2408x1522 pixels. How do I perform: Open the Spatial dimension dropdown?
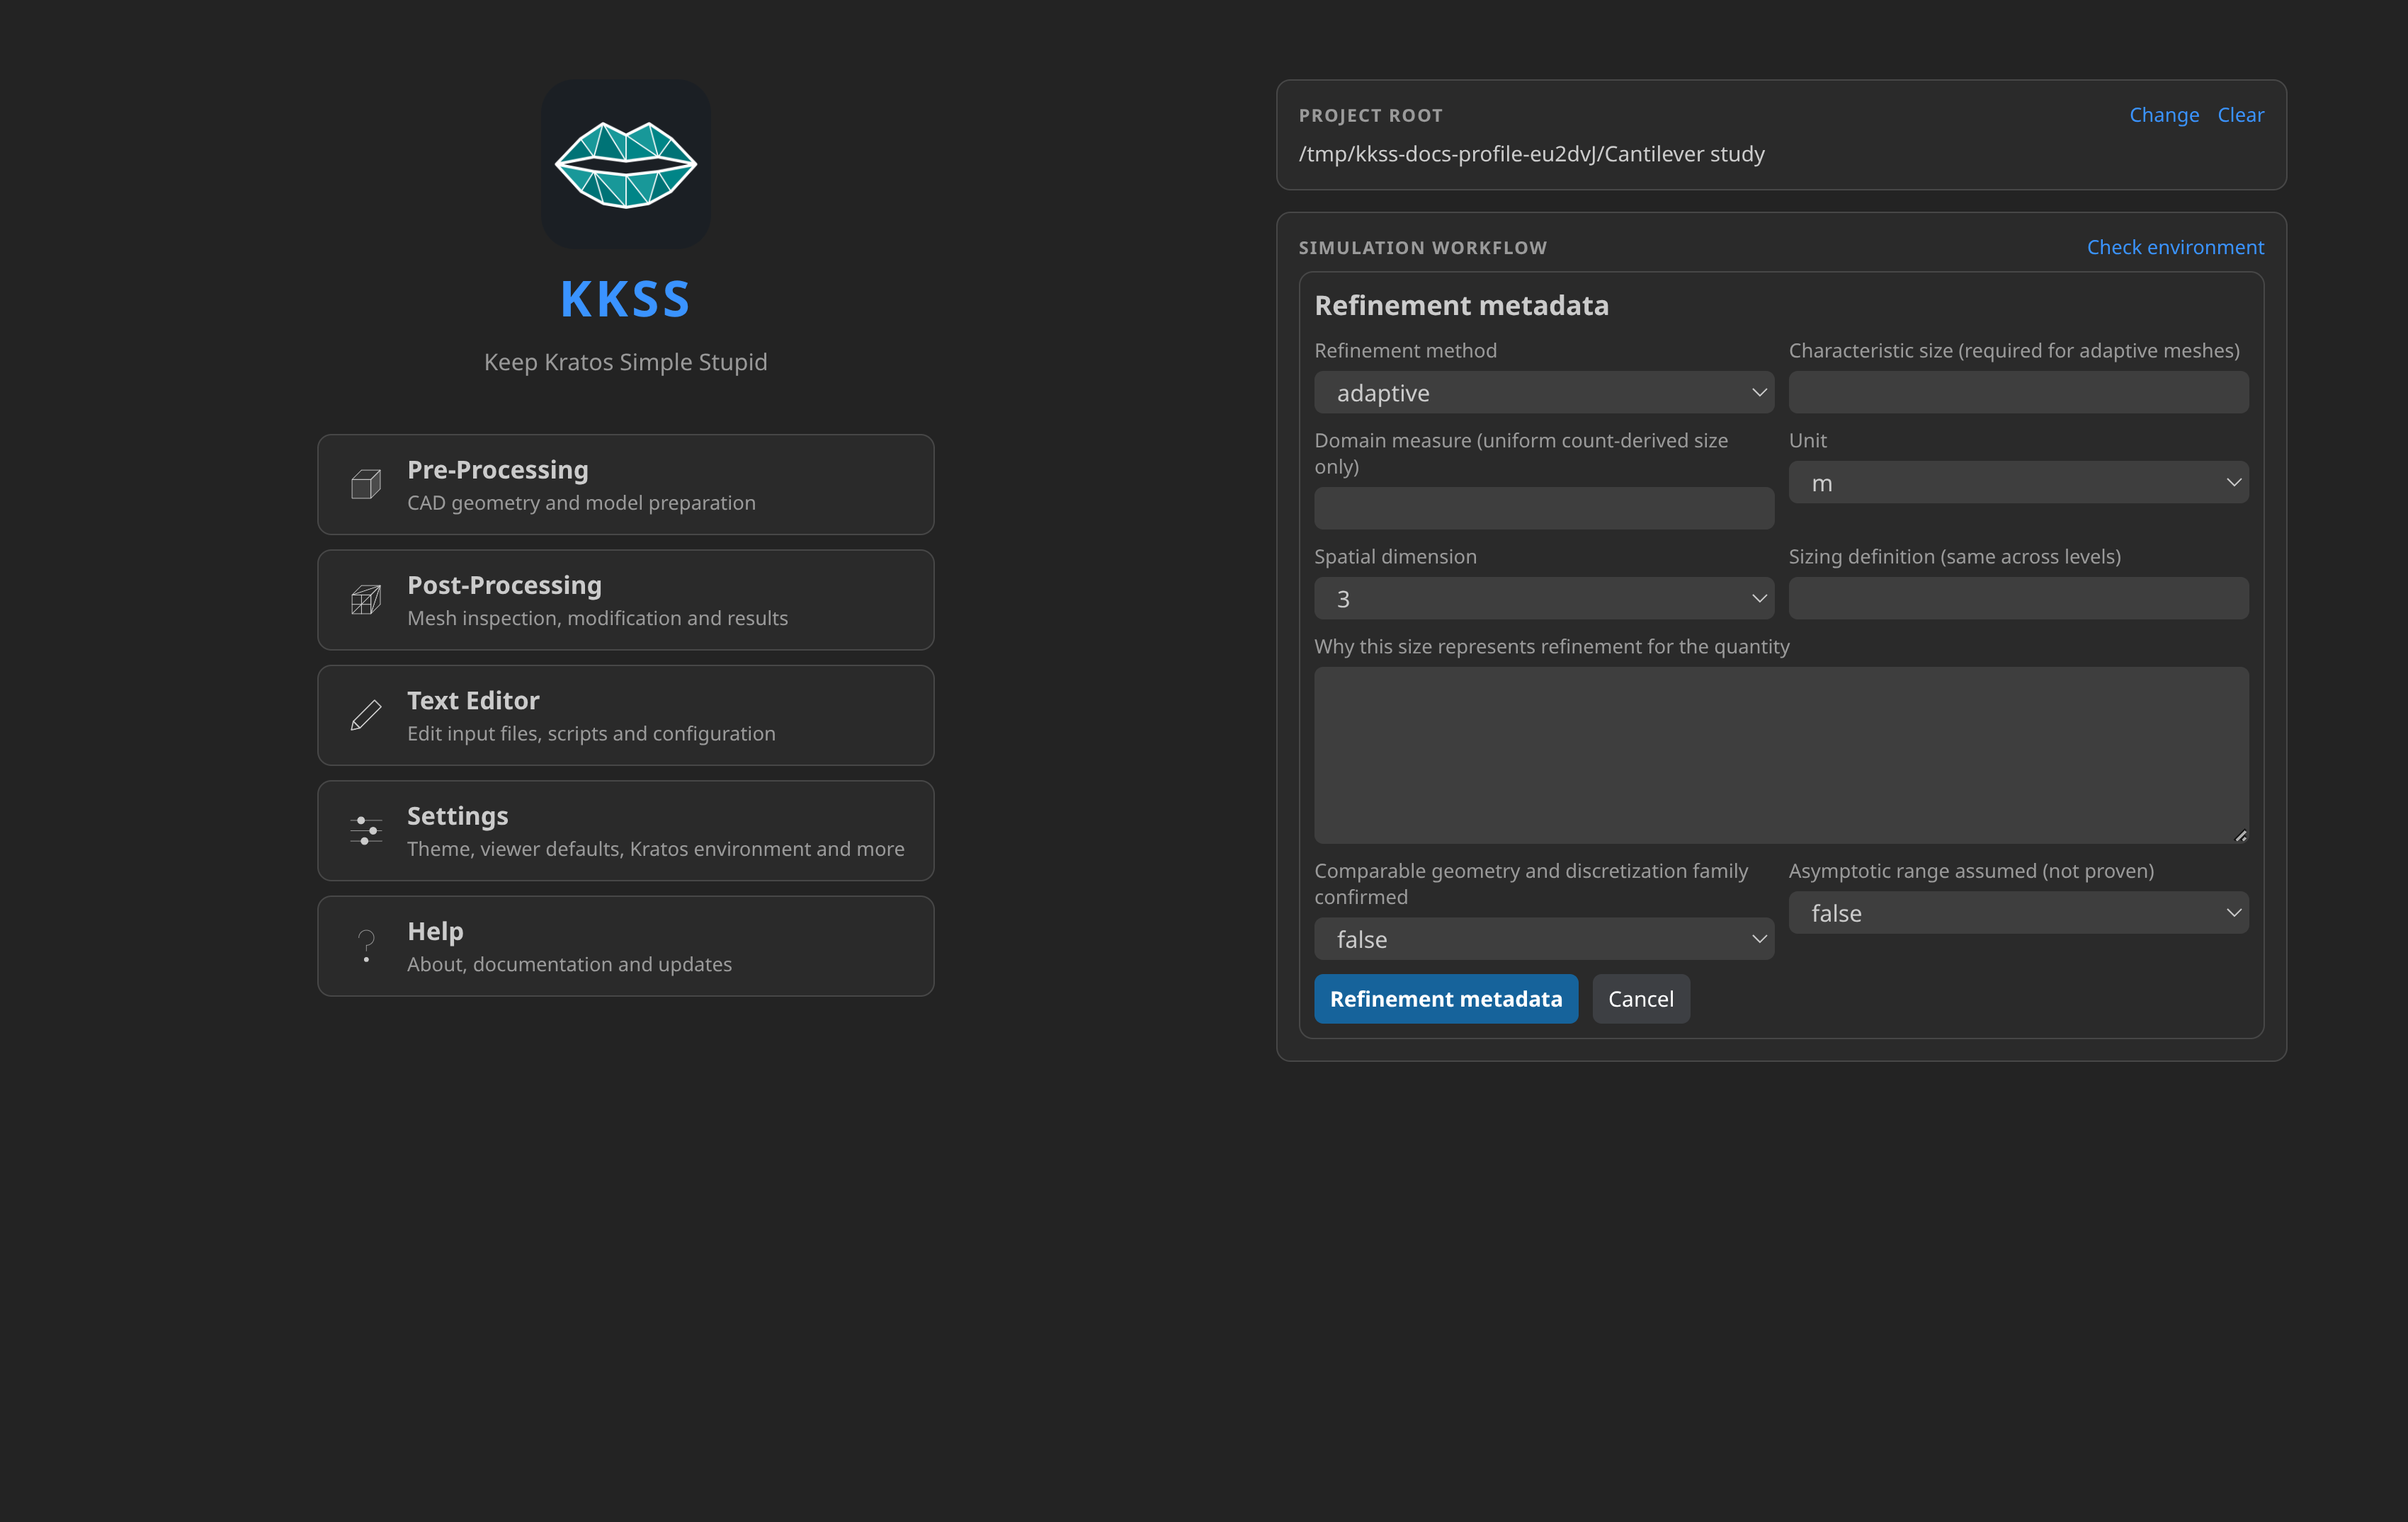point(1544,599)
